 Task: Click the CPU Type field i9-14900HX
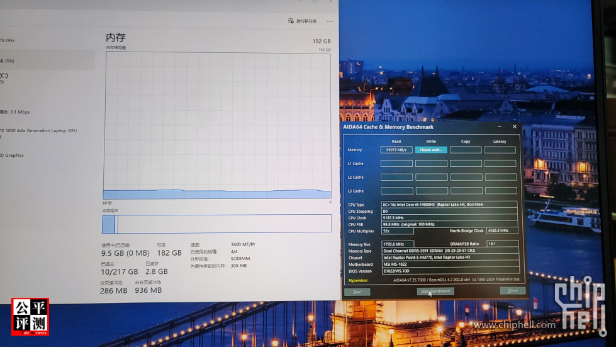[x=449, y=204]
